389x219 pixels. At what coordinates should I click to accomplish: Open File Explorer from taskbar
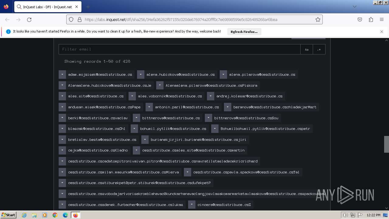[34, 215]
